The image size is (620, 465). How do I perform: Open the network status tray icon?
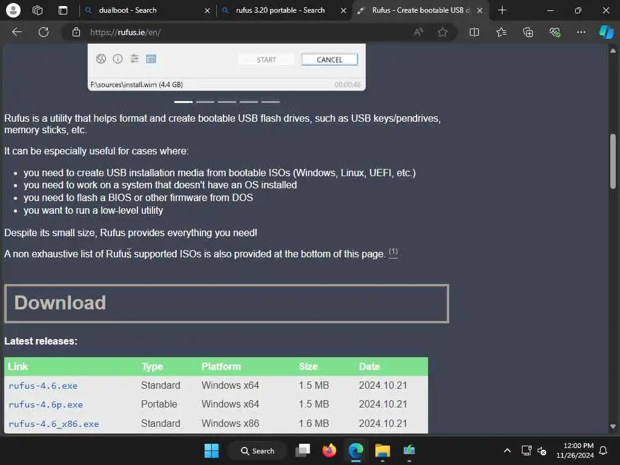pyautogui.click(x=526, y=450)
